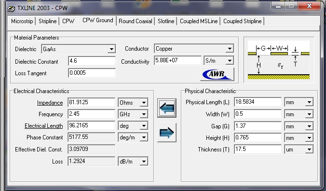Image resolution: width=326 pixels, height=191 pixels.
Task: Click the right arrow analyze button
Action: [x=167, y=133]
